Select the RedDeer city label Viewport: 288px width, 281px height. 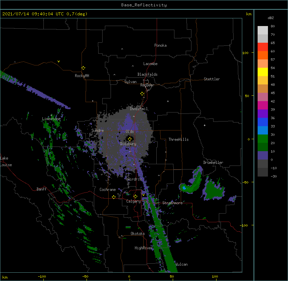[x=147, y=85]
